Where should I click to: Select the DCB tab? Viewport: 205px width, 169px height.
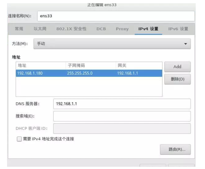point(101,29)
